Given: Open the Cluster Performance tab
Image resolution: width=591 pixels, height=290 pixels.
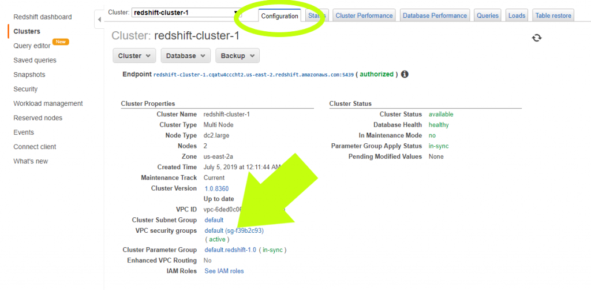Looking at the screenshot, I should pos(364,16).
